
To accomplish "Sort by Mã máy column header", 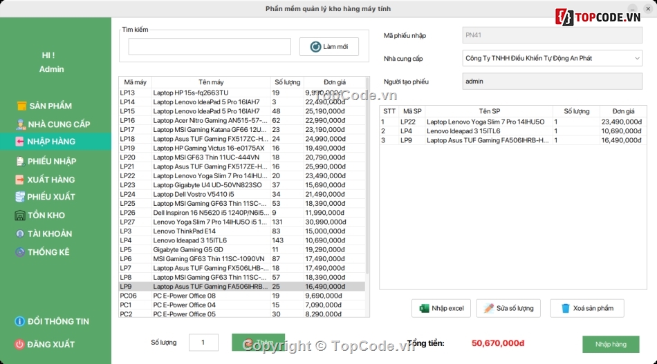I will click(x=136, y=82).
